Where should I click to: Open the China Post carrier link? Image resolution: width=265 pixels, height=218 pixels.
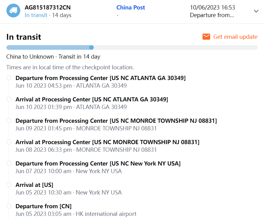(131, 7)
